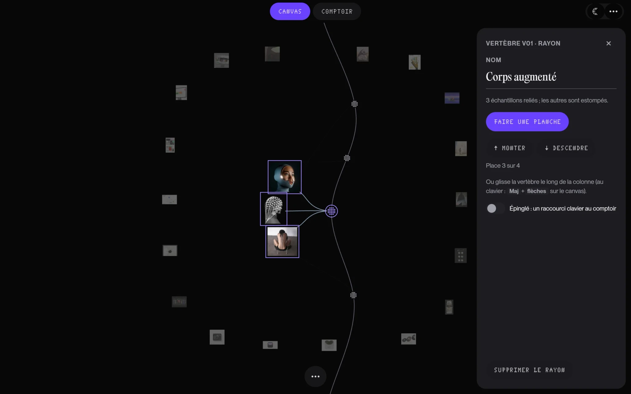Image resolution: width=631 pixels, height=394 pixels.
Task: Open the blue hooded face sample
Action: click(x=285, y=177)
